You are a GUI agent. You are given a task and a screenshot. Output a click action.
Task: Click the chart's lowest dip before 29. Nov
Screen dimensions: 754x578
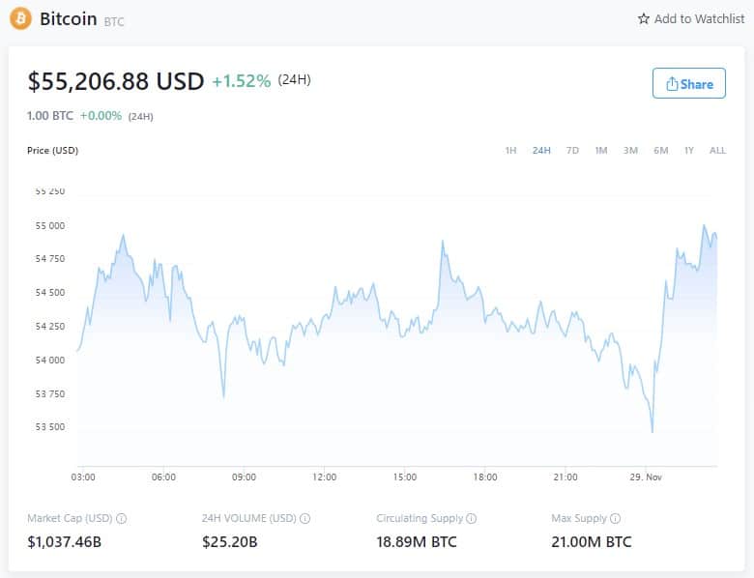[x=652, y=432]
